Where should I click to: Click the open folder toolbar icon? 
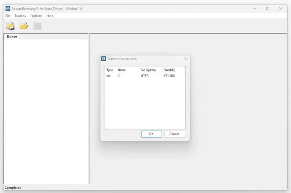24,26
